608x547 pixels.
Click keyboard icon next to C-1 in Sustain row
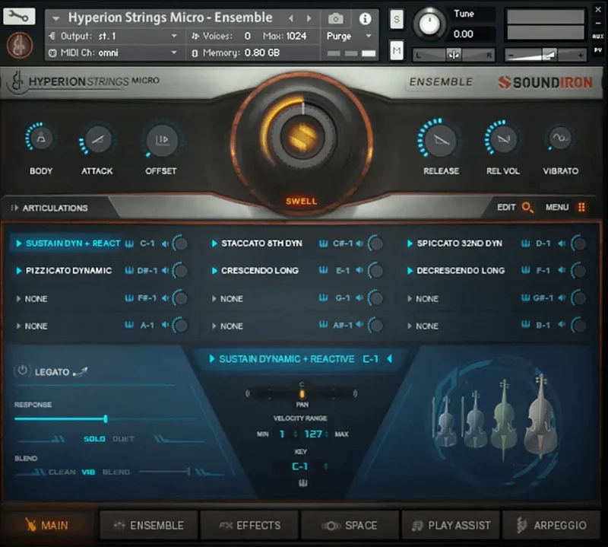pos(129,243)
